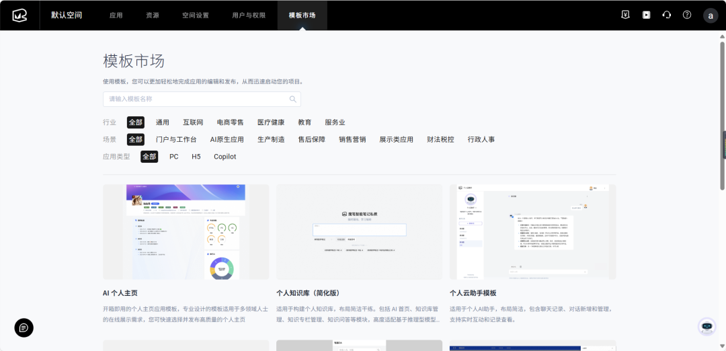
Task: Open the video tutorial icon
Action: tap(646, 15)
